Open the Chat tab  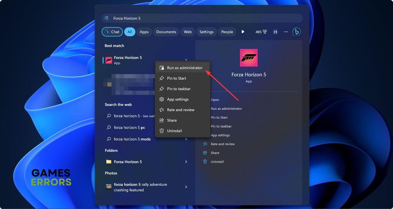[x=112, y=32]
